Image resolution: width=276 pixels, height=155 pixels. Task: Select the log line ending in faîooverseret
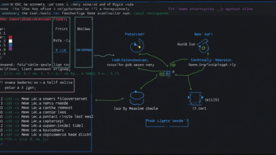pyautogui.click(x=54, y=99)
